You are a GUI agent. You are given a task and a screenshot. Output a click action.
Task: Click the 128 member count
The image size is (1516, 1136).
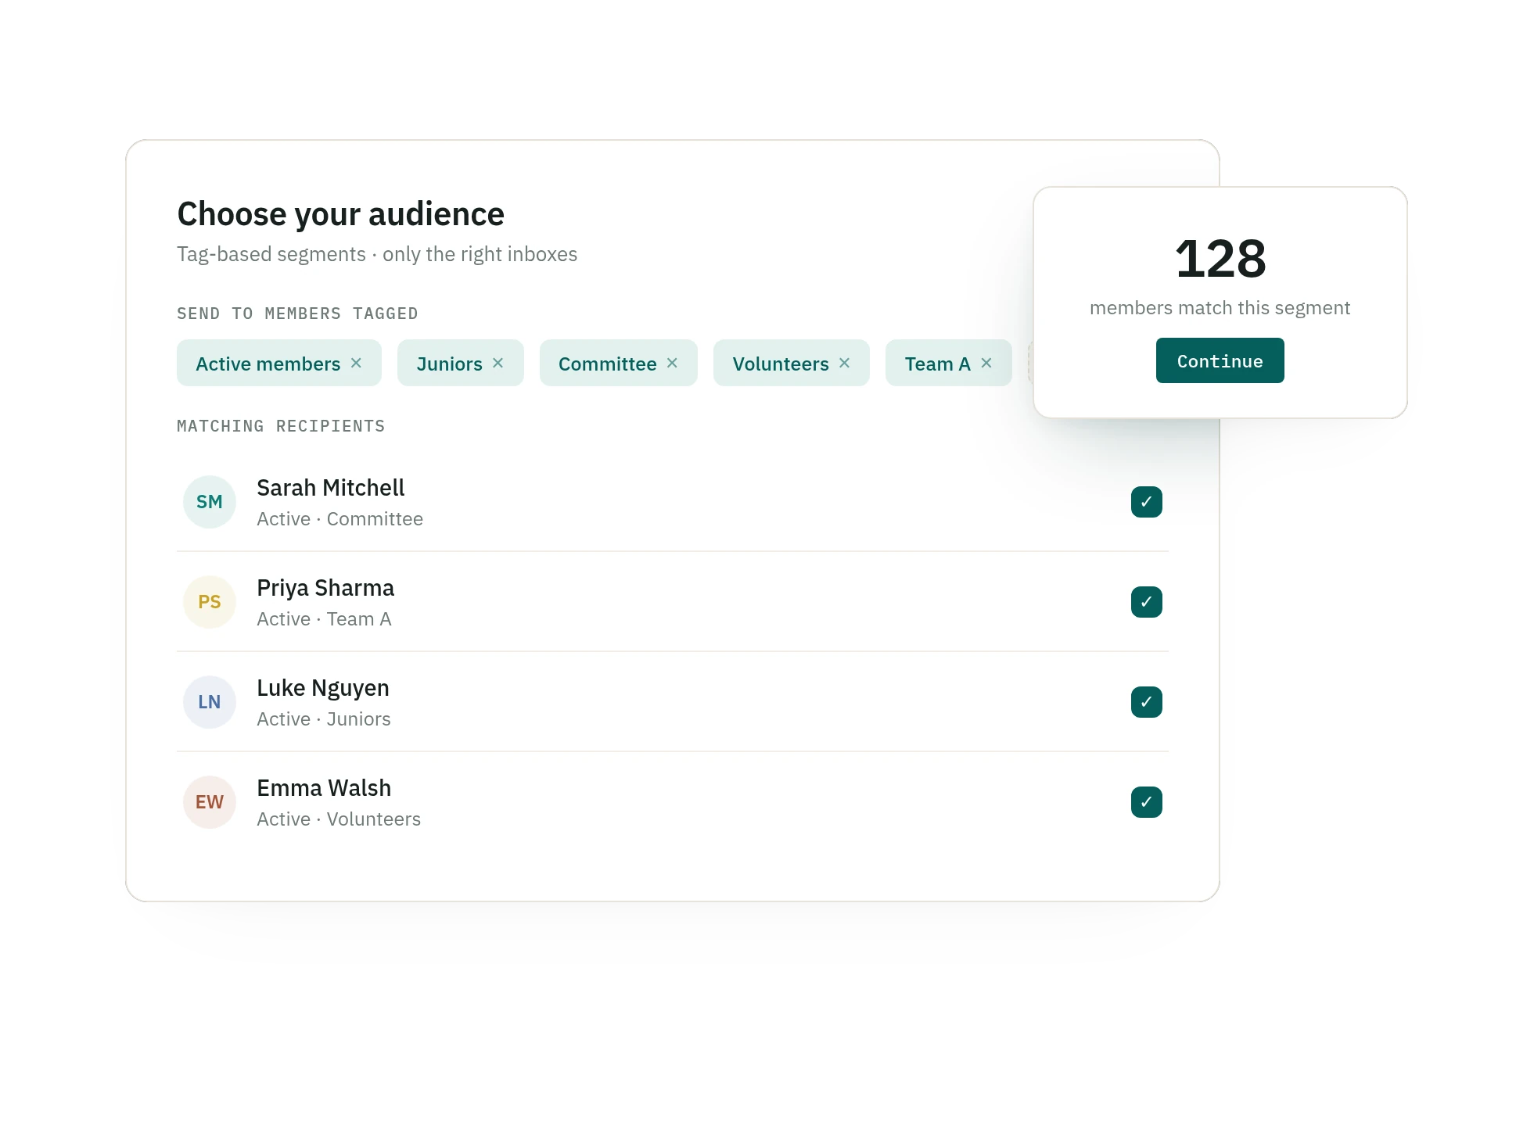tap(1220, 259)
